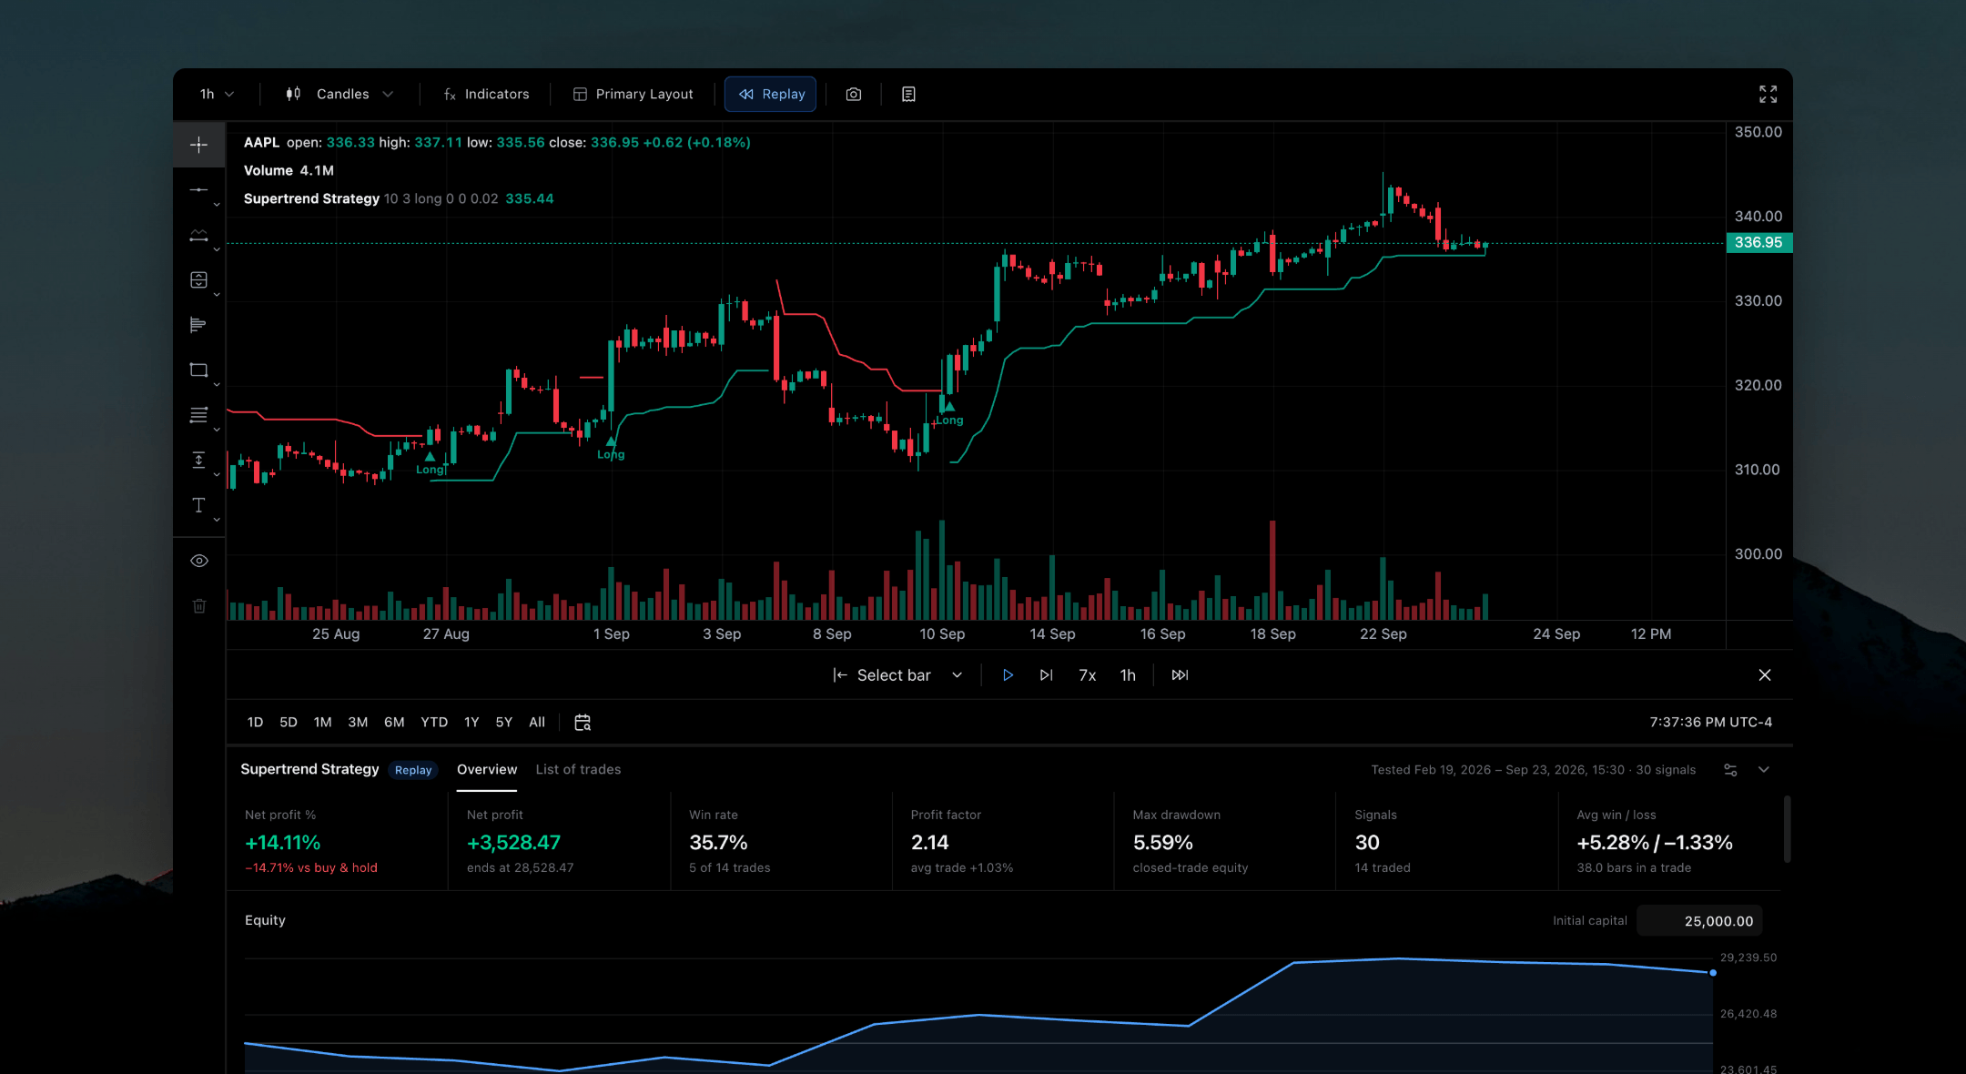Open strategy settings sliders icon
Screen dimensions: 1966x1074
[x=1730, y=770]
